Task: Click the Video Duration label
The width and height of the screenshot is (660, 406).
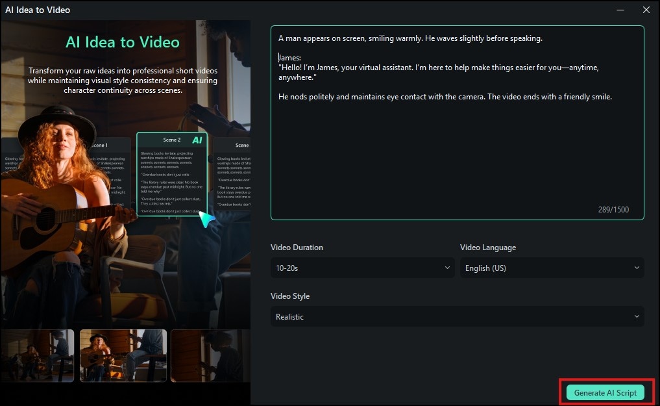Action: click(297, 247)
